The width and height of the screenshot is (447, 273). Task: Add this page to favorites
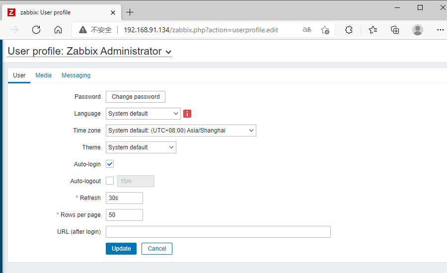click(x=325, y=30)
